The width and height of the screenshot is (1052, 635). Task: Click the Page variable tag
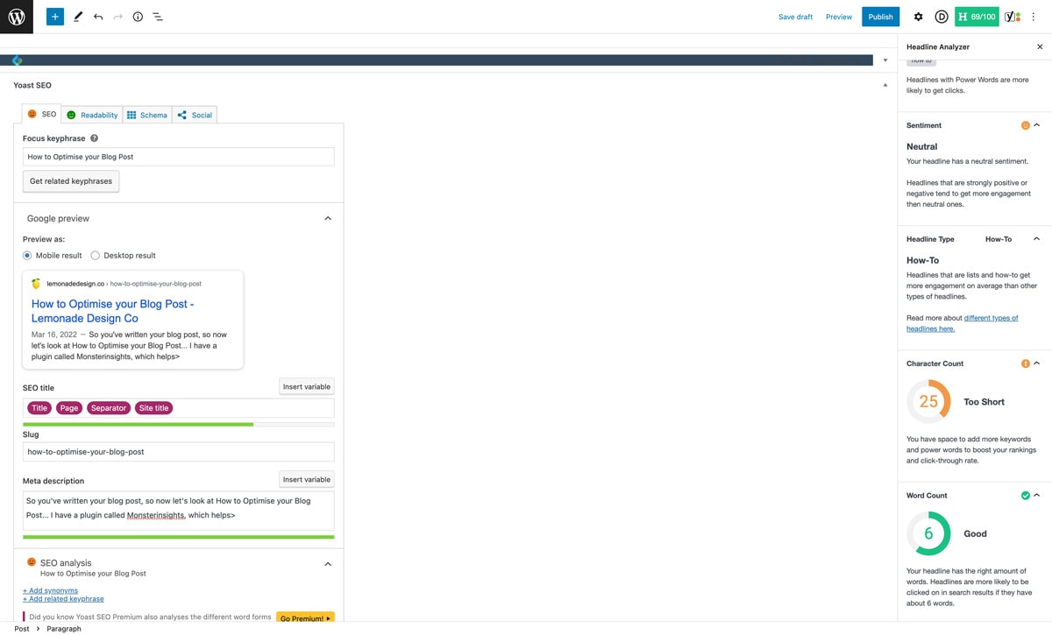(x=69, y=408)
